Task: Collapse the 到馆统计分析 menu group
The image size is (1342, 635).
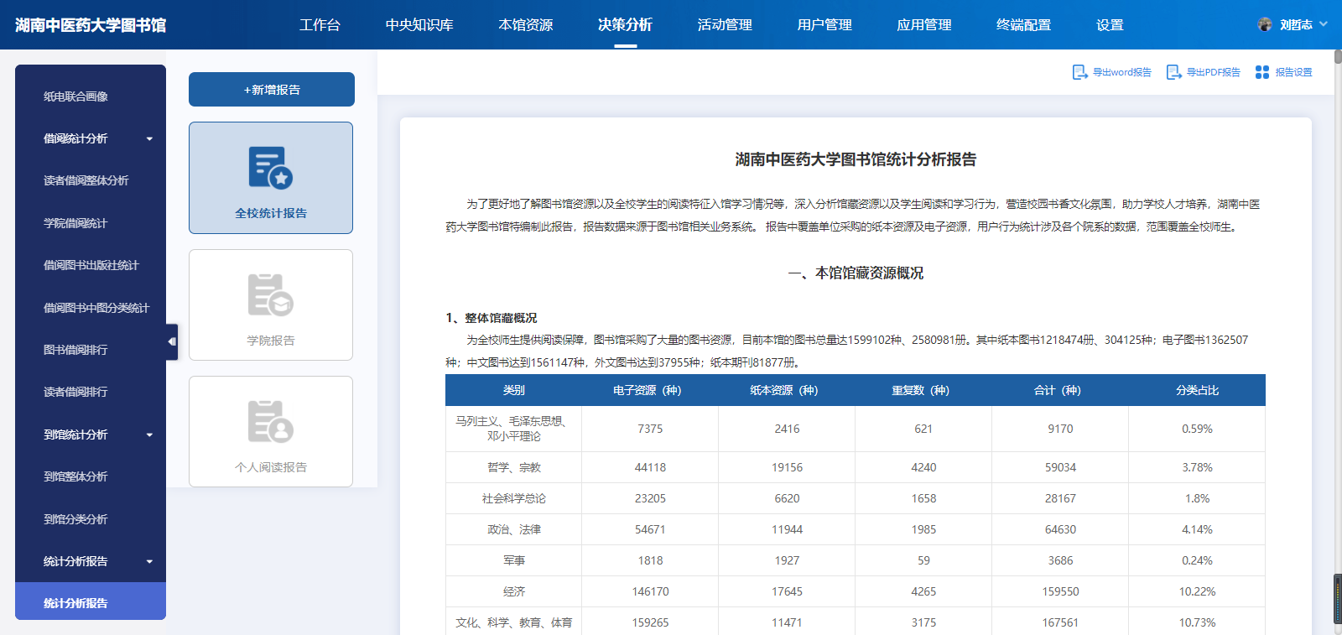Action: 149,435
